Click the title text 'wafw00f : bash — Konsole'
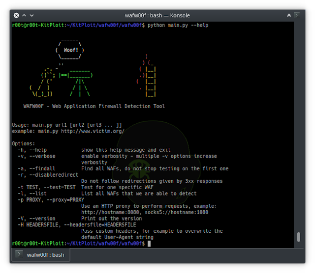Viewport: 315px width, 273px height. coord(157,15)
